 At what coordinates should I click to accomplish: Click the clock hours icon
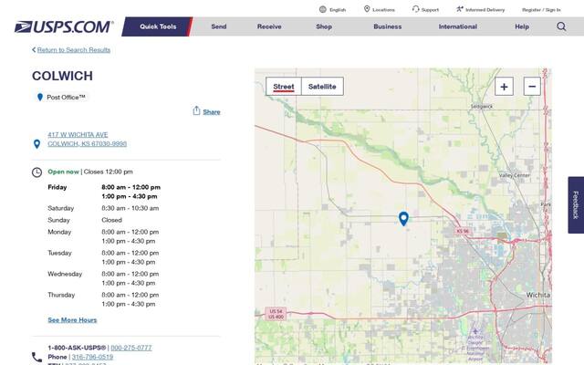click(36, 172)
